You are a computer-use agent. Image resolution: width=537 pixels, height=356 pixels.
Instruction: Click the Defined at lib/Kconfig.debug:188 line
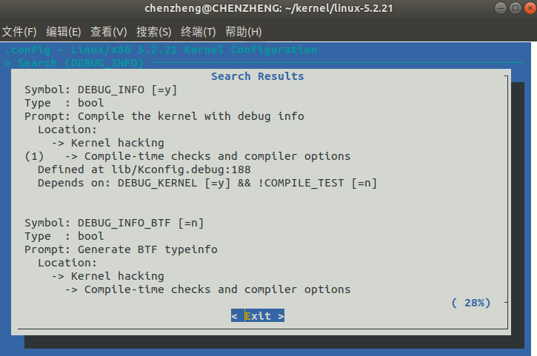click(144, 169)
